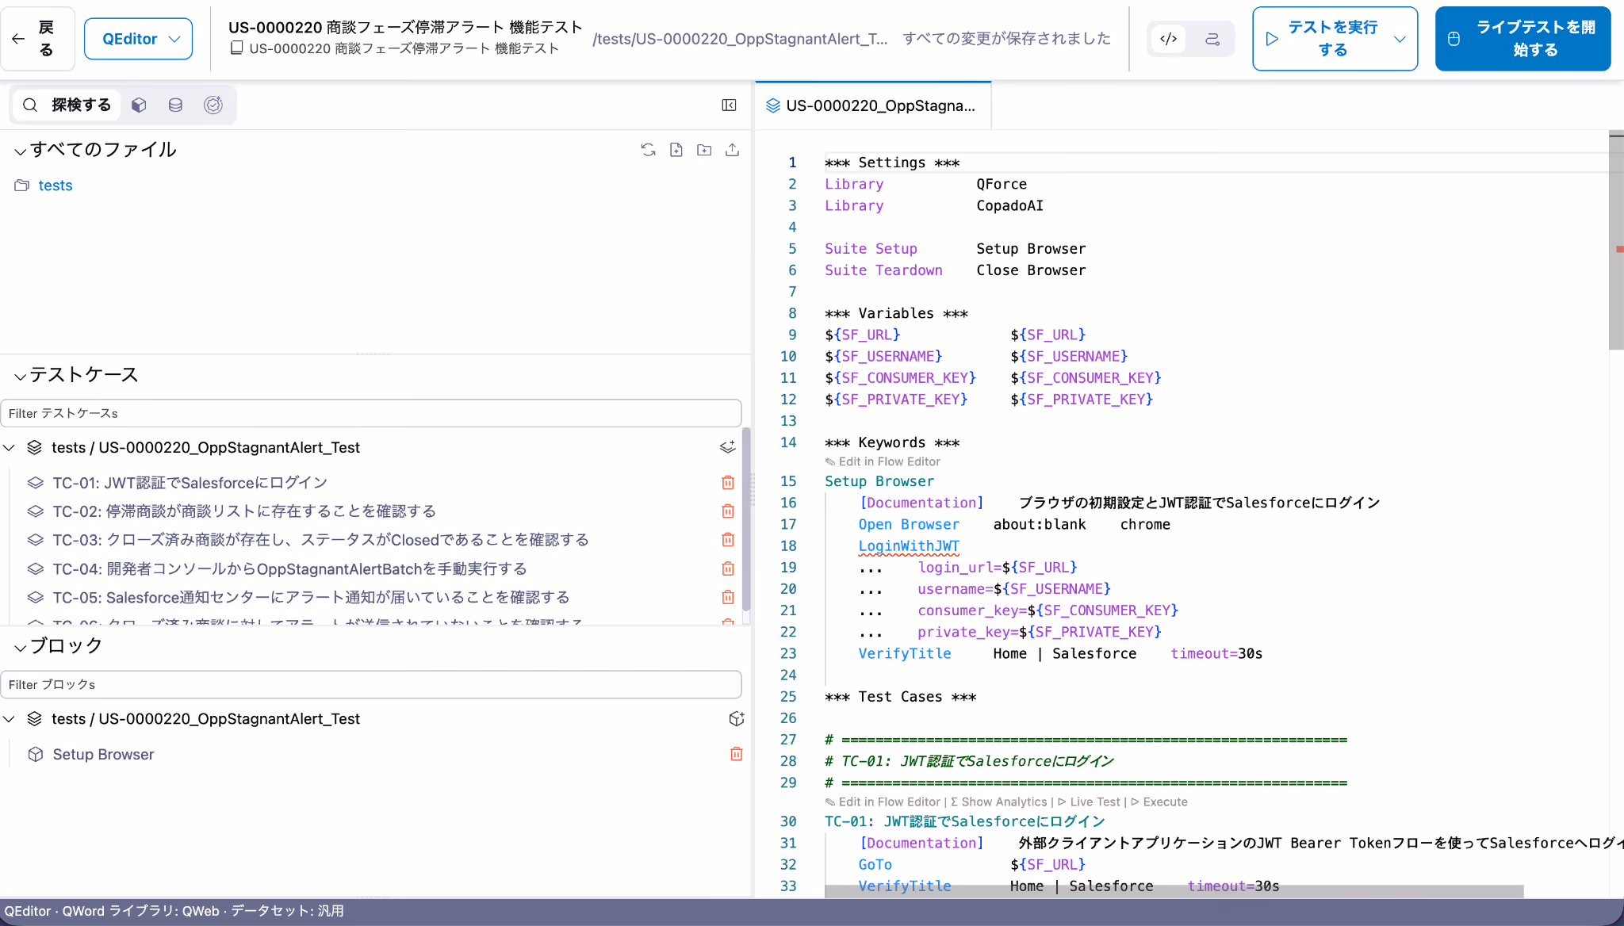Open the cube blocks icon in sidebar toolbar

click(139, 105)
